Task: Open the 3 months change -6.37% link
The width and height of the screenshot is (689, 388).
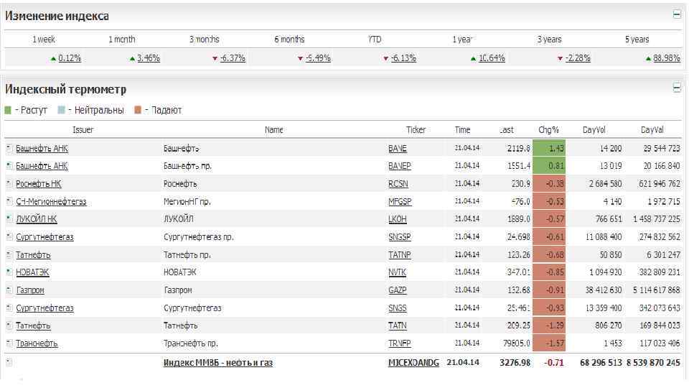Action: [233, 58]
